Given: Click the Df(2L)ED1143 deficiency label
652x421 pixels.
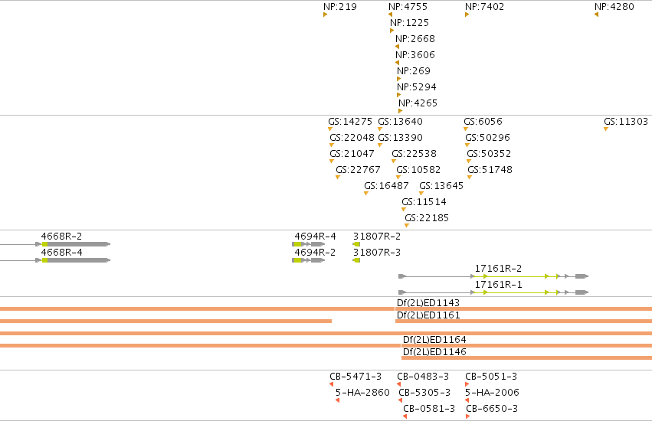Looking at the screenshot, I should point(428,303).
